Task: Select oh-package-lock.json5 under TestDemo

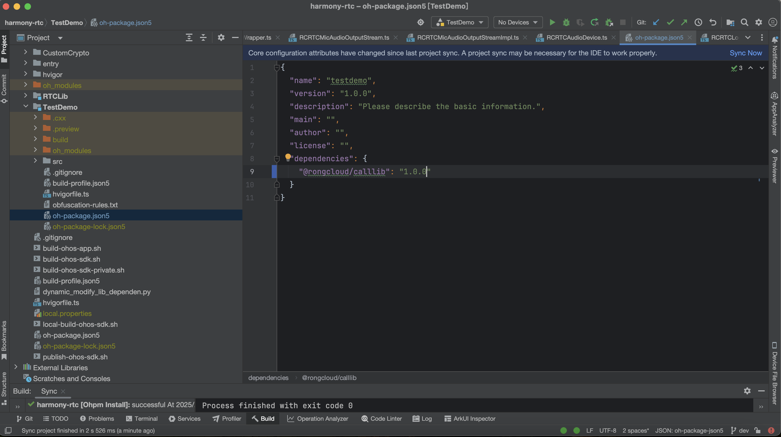Action: pos(89,227)
